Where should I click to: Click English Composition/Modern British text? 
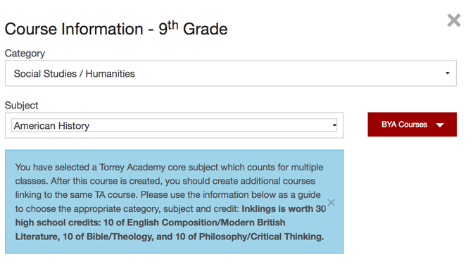coord(206,222)
